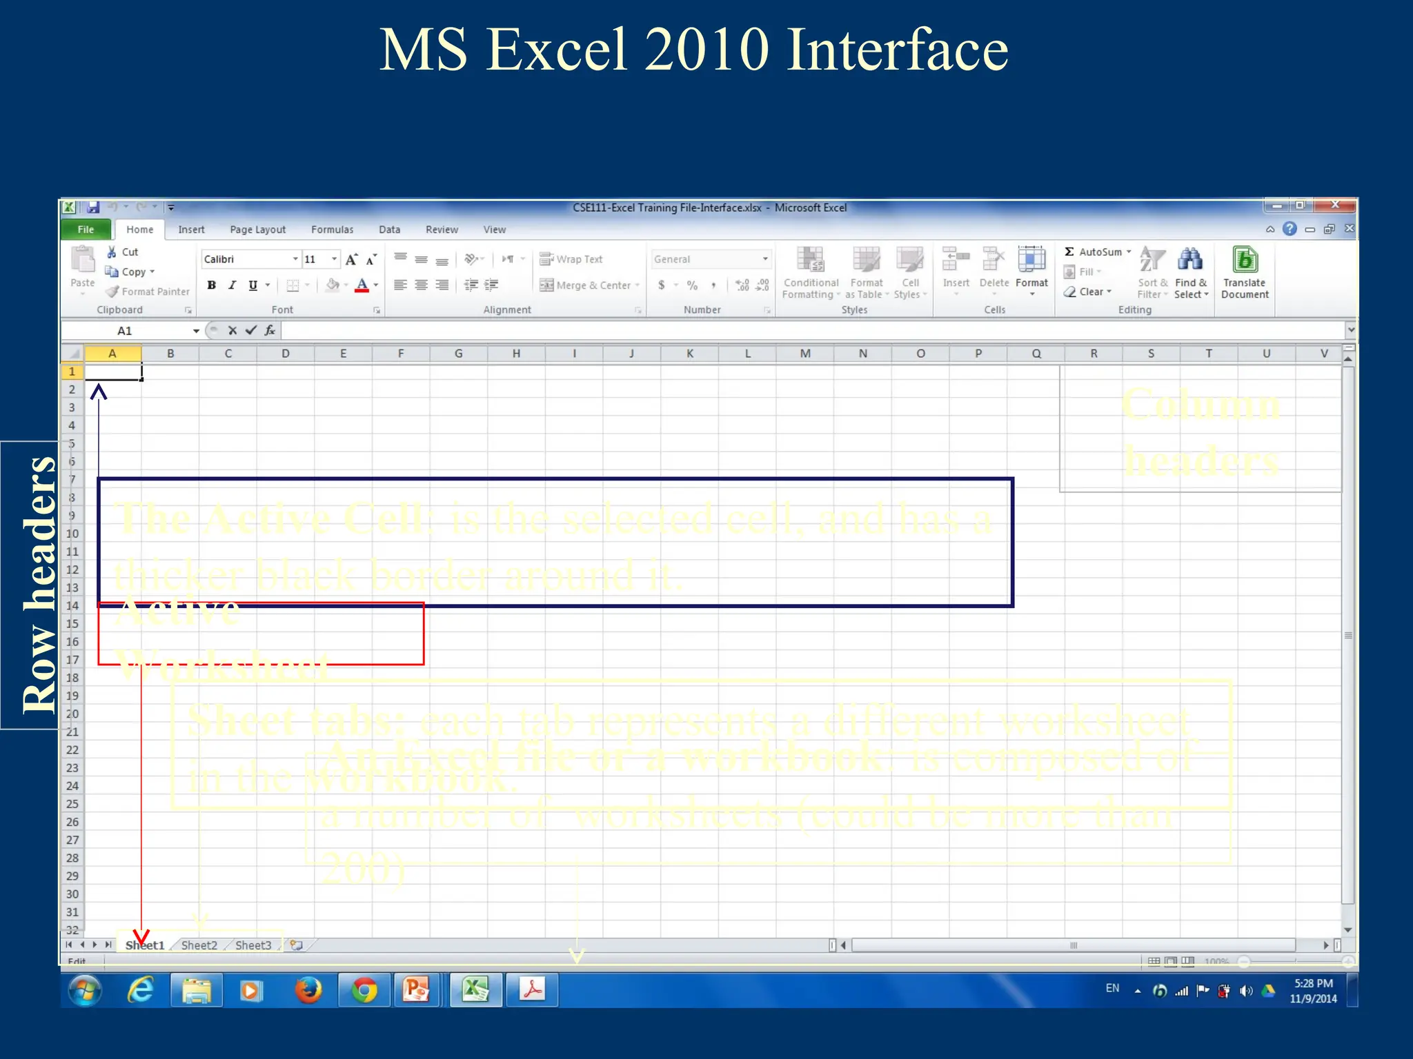Toggle Underline formatting
This screenshot has height=1059, width=1413.
click(x=253, y=285)
